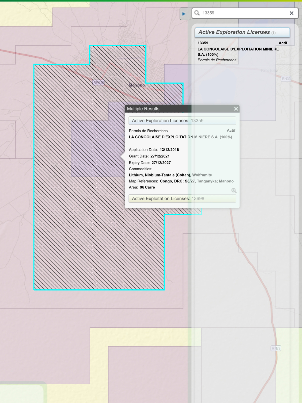Click the RN33 road shield near Kitotolo
Image resolution: width=302 pixels, height=403 pixels.
coord(286,79)
